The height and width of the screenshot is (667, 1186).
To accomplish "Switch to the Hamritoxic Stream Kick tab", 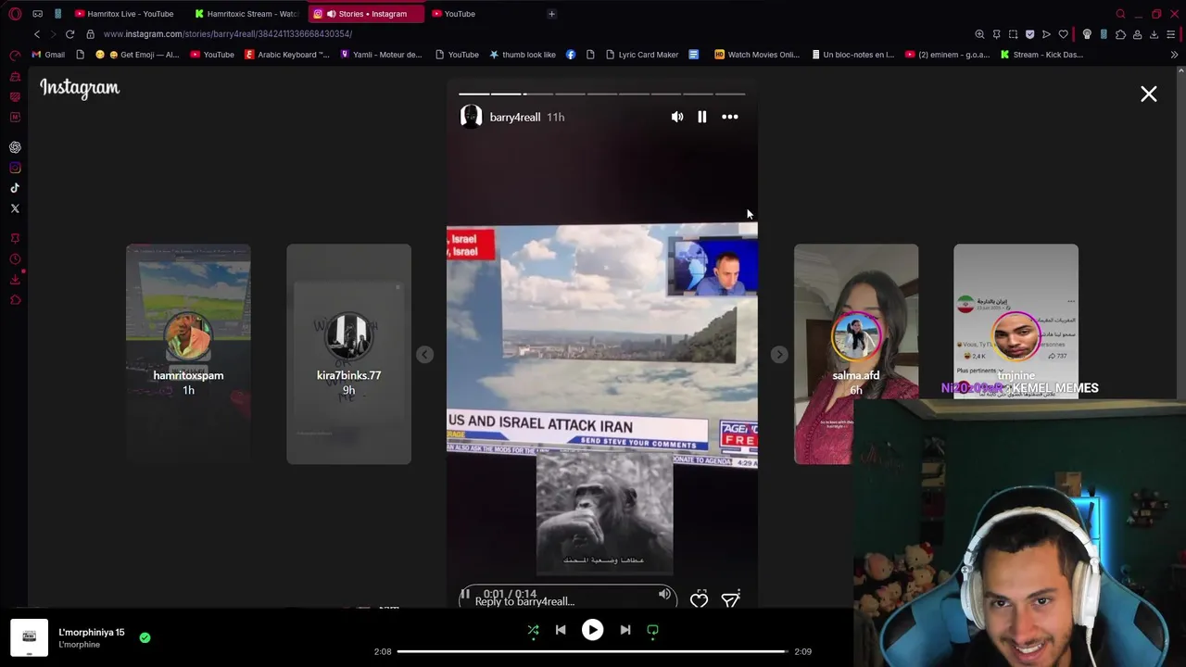I will pos(246,14).
